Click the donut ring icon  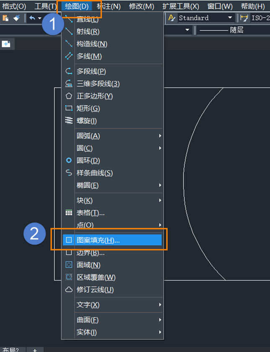click(69, 160)
